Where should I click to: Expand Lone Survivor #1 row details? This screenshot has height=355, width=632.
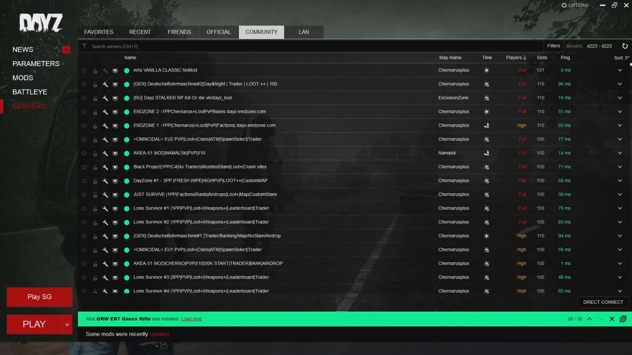click(x=620, y=208)
